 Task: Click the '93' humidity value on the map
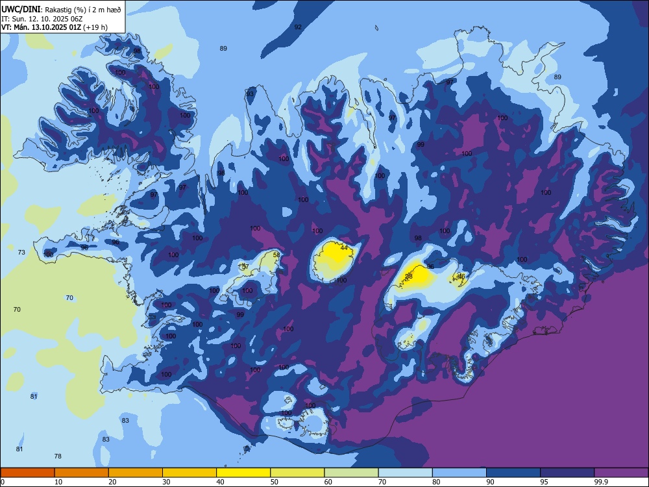250,94
